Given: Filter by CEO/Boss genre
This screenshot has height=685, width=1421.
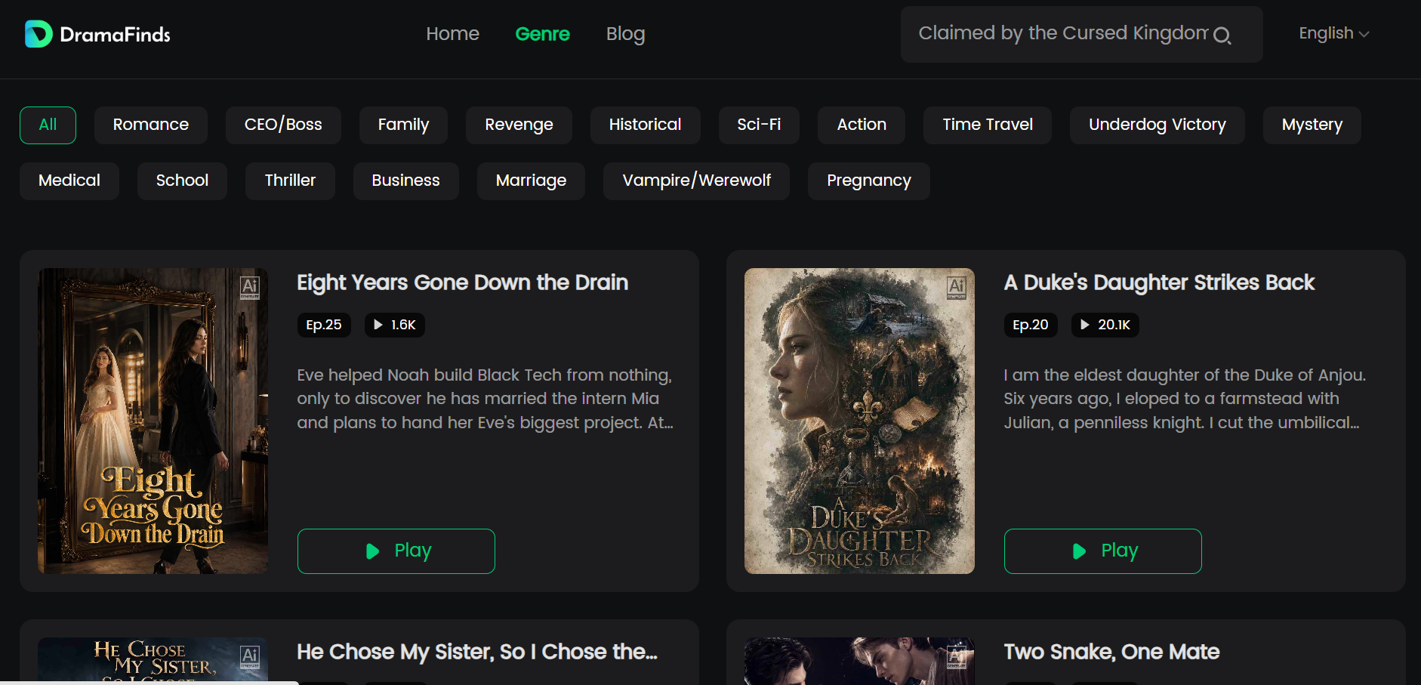Looking at the screenshot, I should (283, 125).
